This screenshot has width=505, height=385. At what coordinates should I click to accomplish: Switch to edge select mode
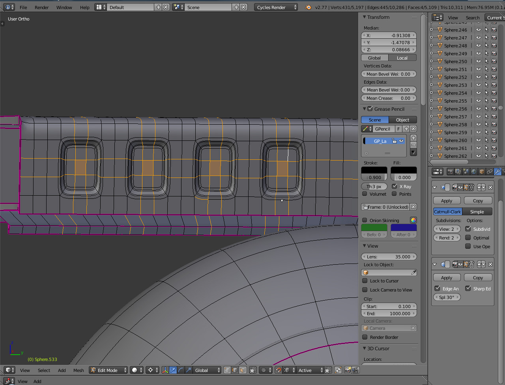pos(235,370)
